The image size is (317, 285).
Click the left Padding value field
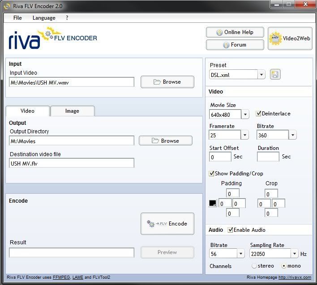tap(225, 203)
